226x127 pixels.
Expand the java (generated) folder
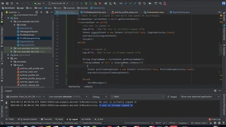pos(8,55)
